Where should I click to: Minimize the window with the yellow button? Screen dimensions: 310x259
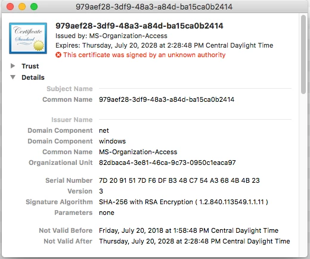(x=22, y=7)
